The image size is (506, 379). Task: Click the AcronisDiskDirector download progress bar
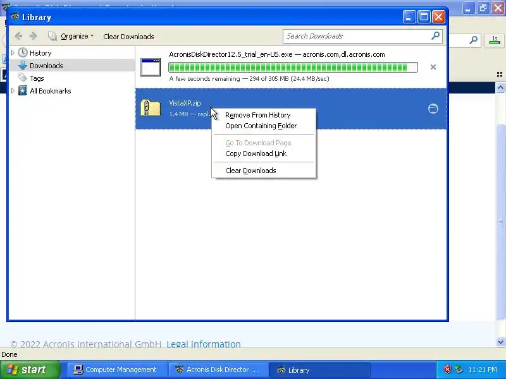coord(293,67)
